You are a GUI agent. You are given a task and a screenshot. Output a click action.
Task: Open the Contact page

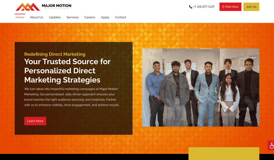pyautogui.click(x=121, y=17)
